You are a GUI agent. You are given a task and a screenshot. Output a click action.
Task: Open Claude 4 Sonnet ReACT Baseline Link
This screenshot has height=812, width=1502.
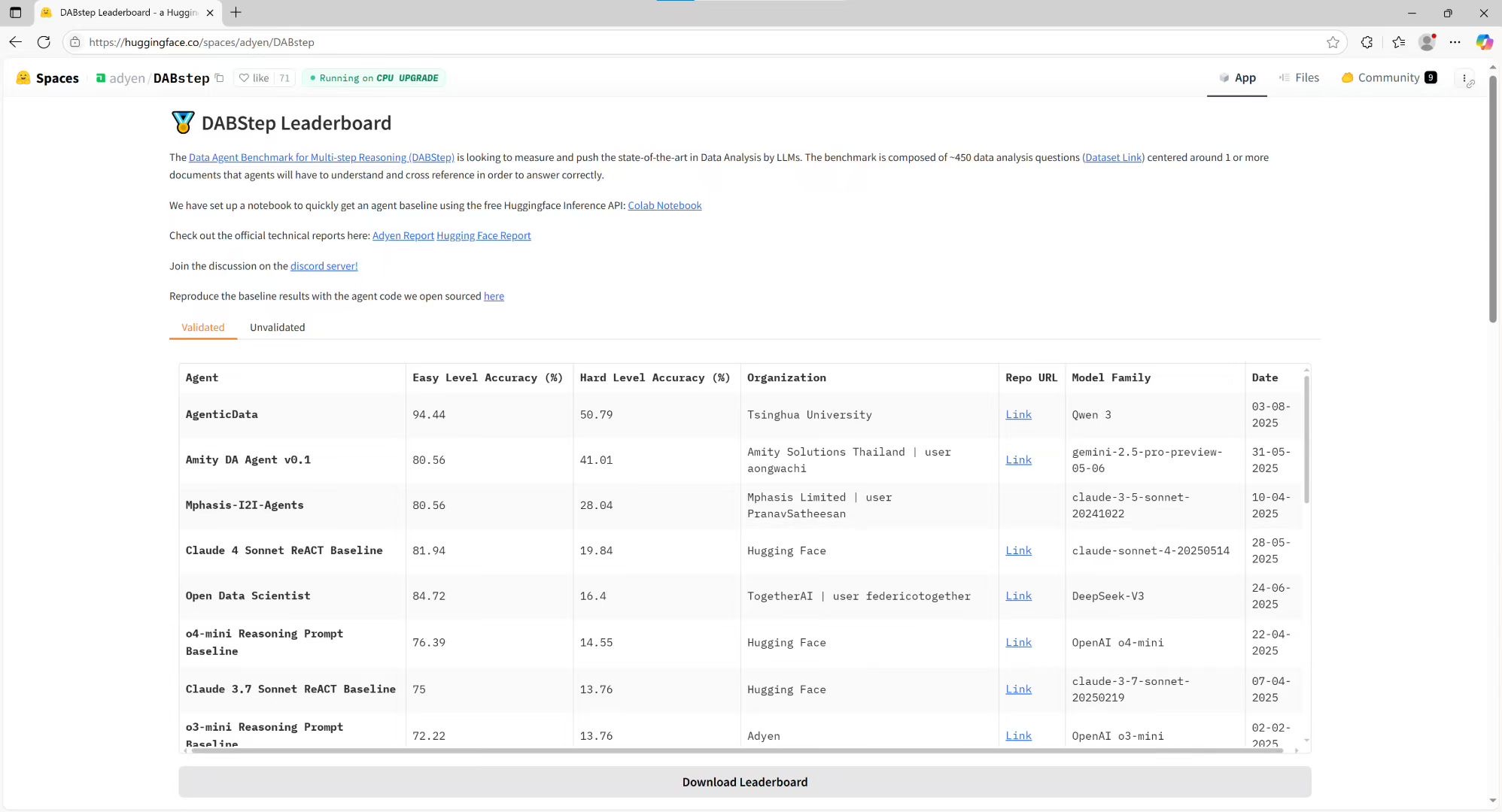coord(1018,550)
